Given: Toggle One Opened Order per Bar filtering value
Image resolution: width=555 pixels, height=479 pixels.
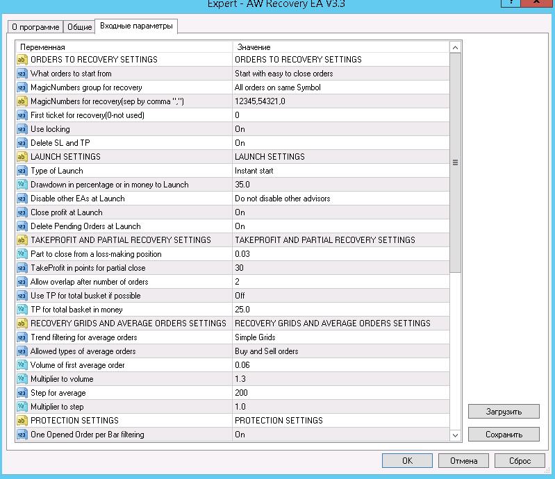Looking at the screenshot, I should (x=341, y=435).
